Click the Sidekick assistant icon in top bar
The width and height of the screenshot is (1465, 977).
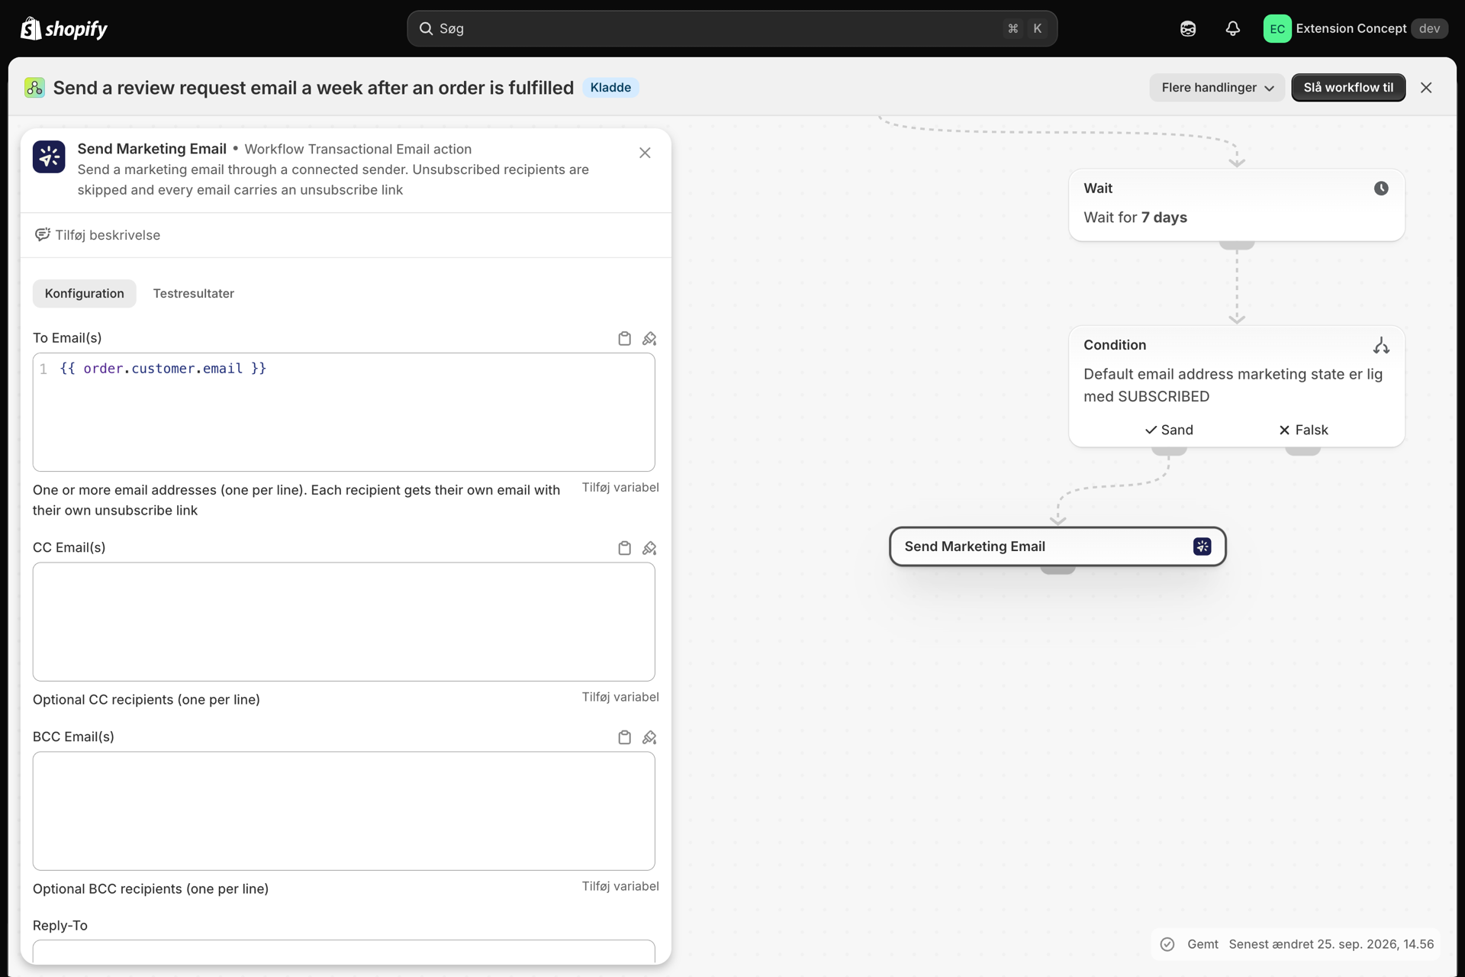click(1188, 29)
